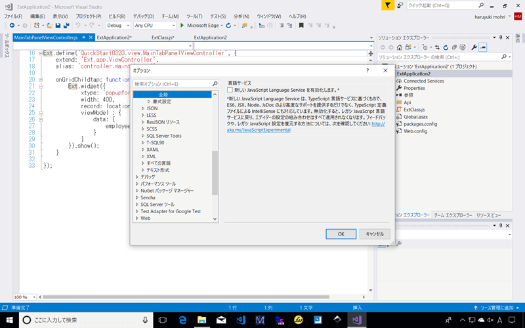Open the Any CPU platform dropdown
This screenshot has height=328, width=525.
(x=155, y=26)
